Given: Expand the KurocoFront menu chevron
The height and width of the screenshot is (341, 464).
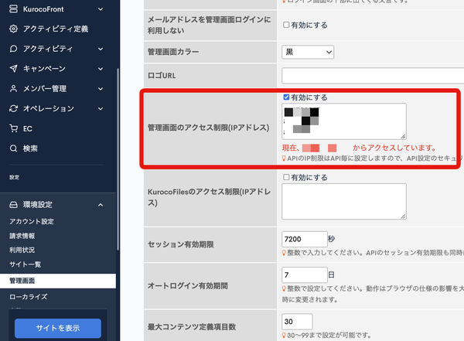Looking at the screenshot, I should (x=101, y=9).
